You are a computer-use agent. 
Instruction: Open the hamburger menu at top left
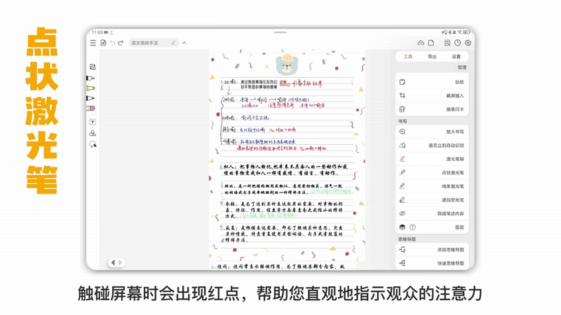pos(93,43)
